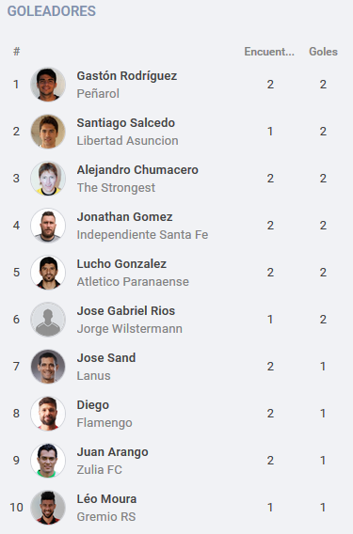Open Jose Sand's profile picture
Screen dimensions: 353x534
[48, 367]
